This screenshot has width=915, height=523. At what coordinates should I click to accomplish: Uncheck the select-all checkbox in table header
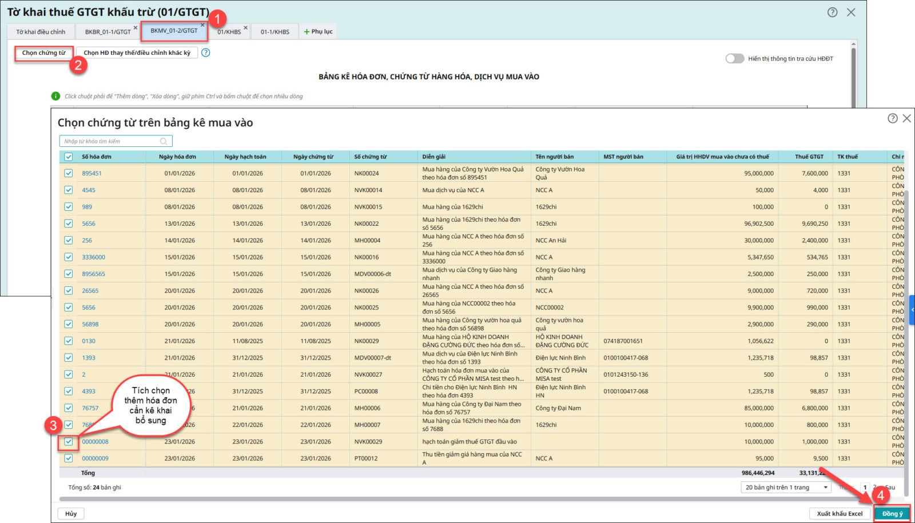coord(69,157)
